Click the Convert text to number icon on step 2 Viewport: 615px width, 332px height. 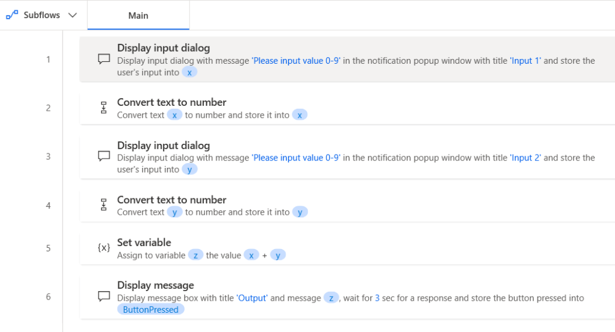[103, 108]
